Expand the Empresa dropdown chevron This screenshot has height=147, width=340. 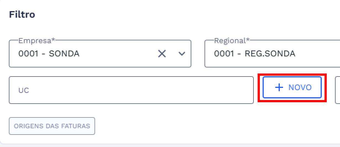click(182, 54)
